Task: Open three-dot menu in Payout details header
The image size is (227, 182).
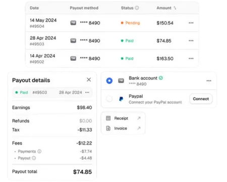Action: pos(87,93)
